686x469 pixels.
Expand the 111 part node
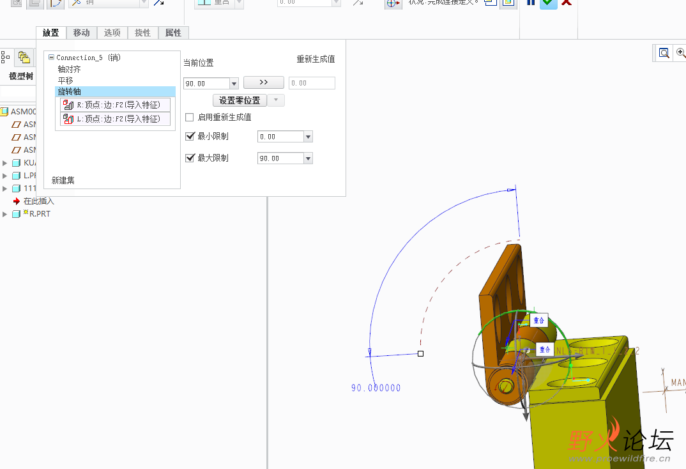point(5,188)
